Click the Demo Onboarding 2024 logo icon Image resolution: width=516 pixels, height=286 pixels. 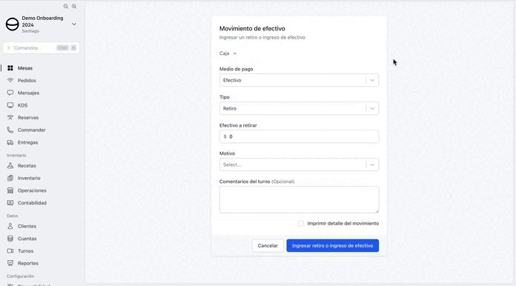click(13, 24)
